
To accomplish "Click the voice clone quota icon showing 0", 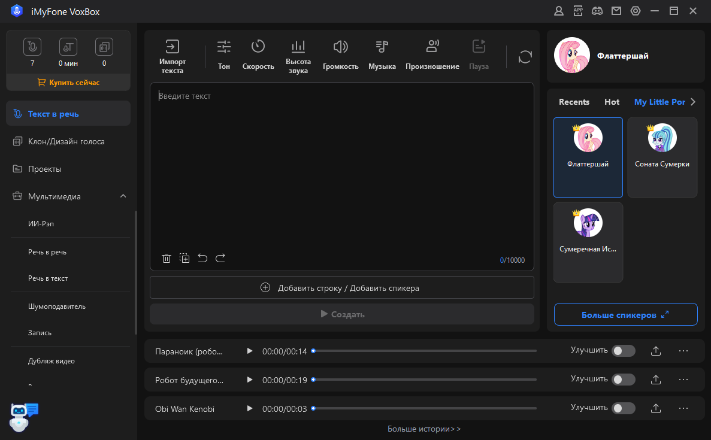I will click(104, 47).
